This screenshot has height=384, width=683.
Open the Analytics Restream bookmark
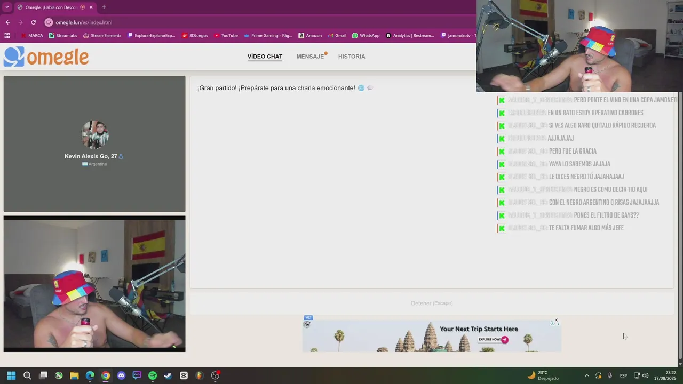coord(410,36)
